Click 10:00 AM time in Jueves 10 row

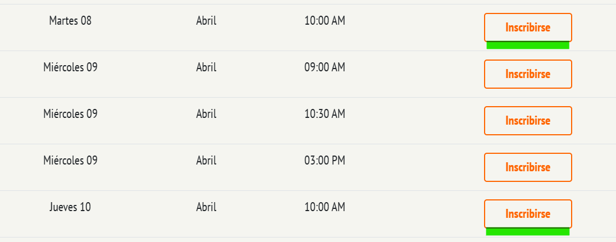tap(325, 207)
